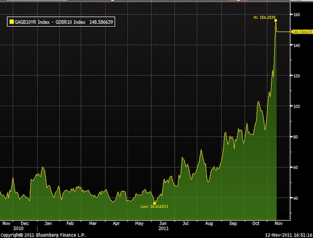The image size is (313, 238).
Task: Select the Apr label on time axis
Action: tap(115, 222)
